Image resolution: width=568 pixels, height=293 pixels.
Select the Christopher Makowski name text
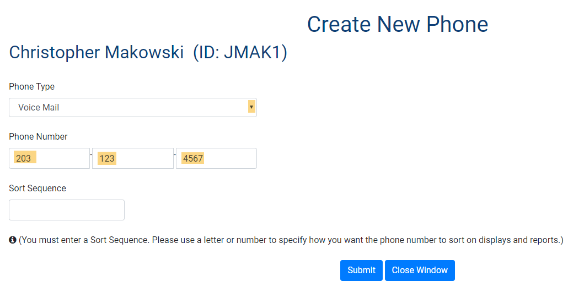(97, 53)
